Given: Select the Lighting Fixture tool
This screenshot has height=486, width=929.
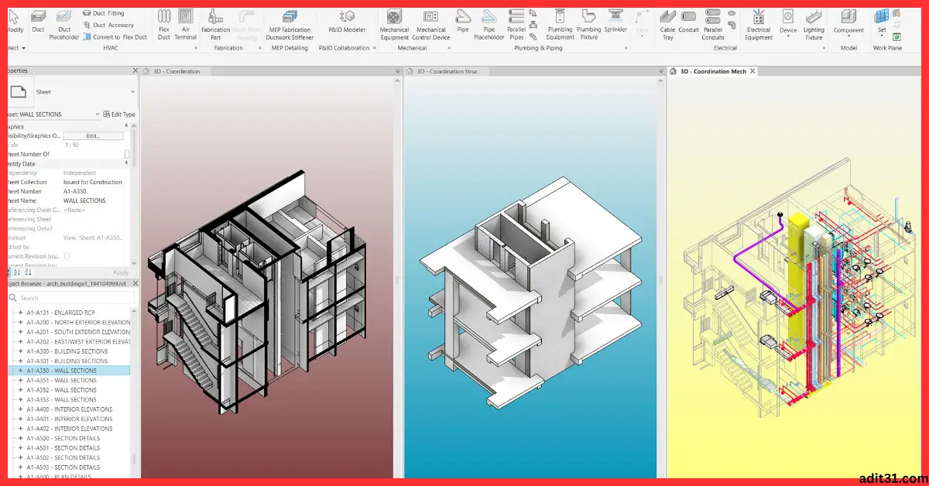Looking at the screenshot, I should point(814,23).
